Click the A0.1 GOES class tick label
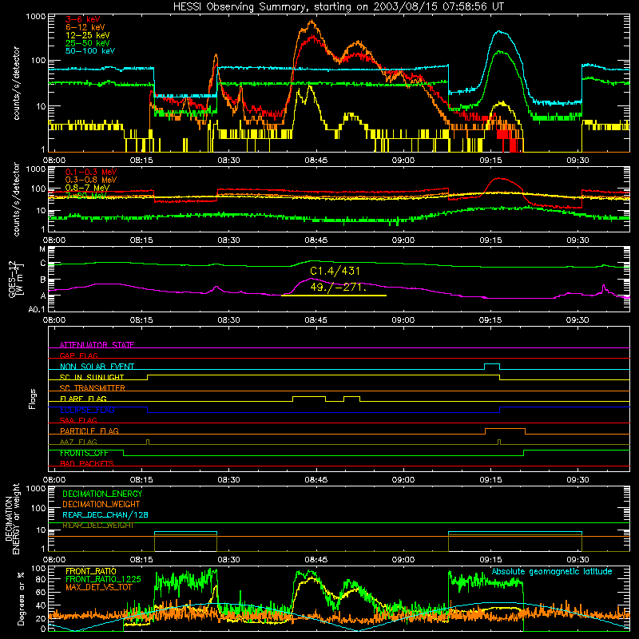 [x=37, y=310]
